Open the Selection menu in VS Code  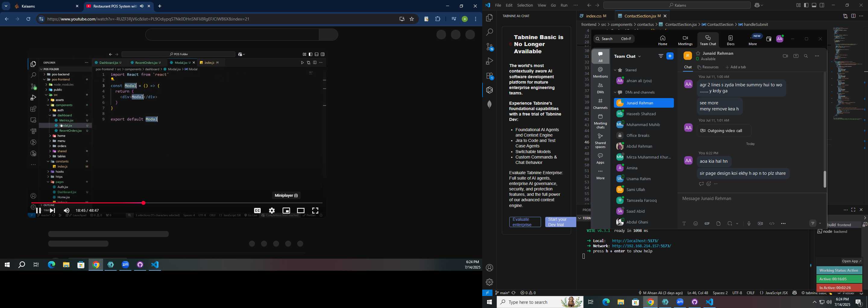[525, 5]
